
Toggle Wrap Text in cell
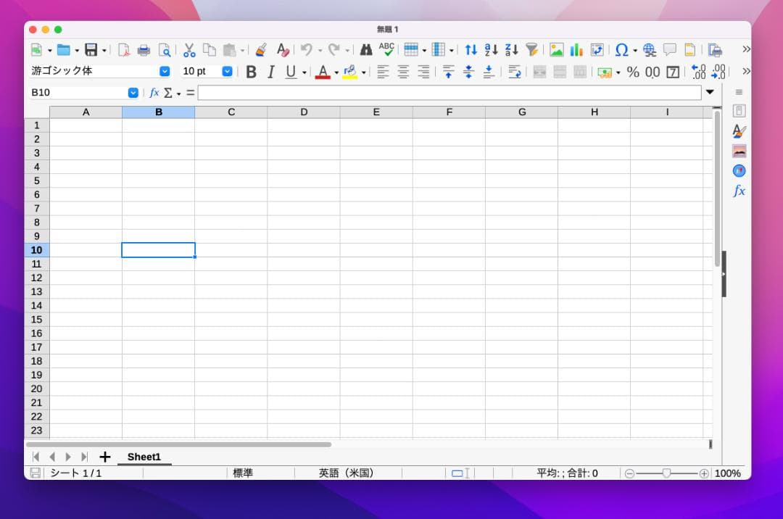[515, 72]
